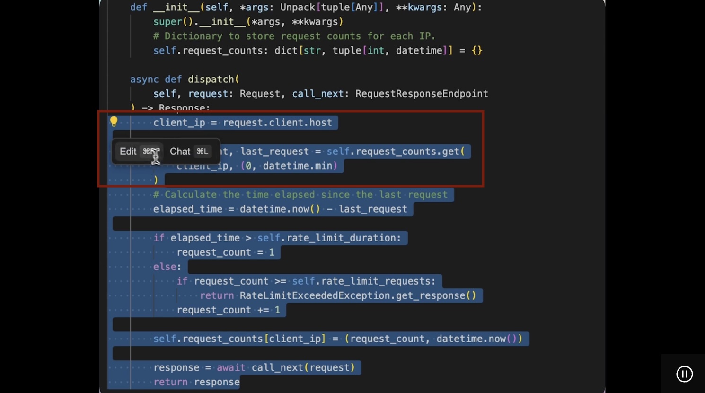This screenshot has width=705, height=393.
Task: Pause the video with the pause button
Action: 684,374
